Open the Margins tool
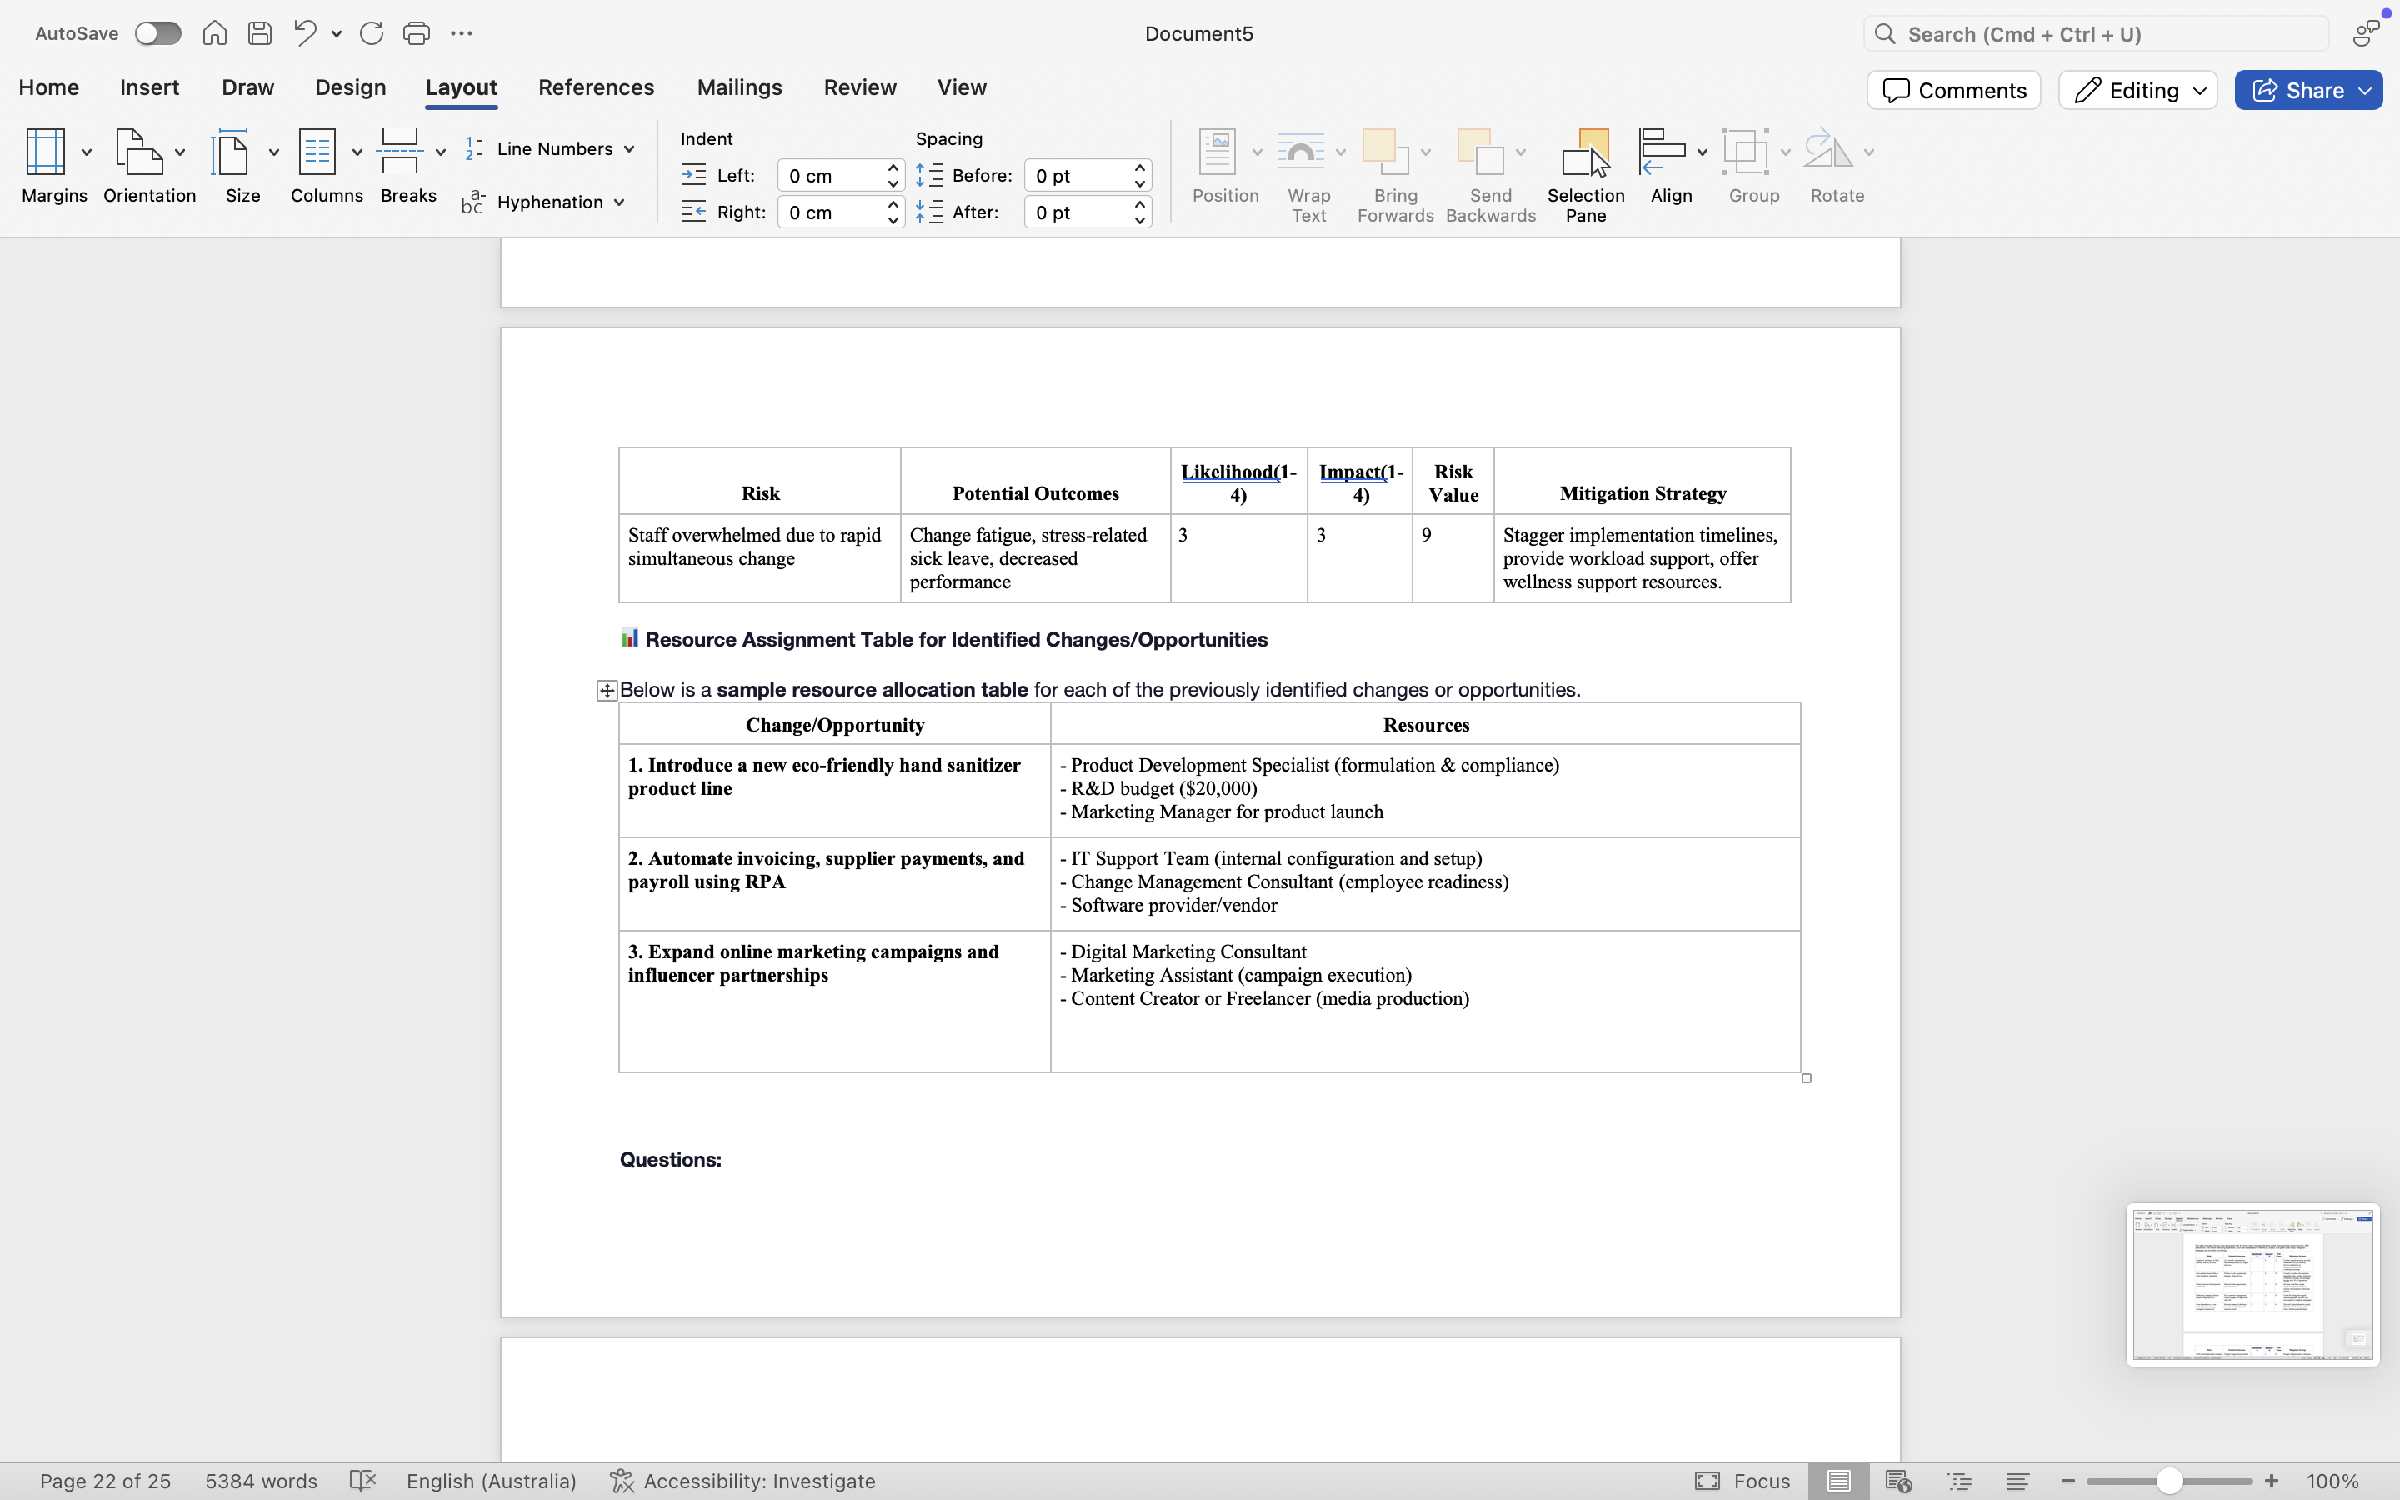Screen dimensions: 2400x1500 click(x=46, y=152)
